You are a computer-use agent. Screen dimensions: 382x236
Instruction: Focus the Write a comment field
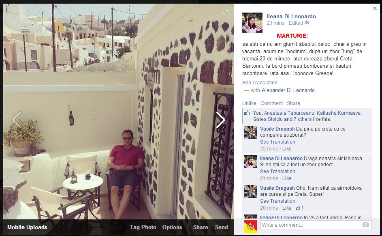point(316,225)
